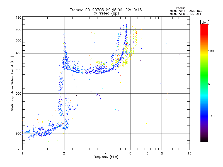Click the x-axis '4' tick label
Screen dimensions: 223x167
click(x=106, y=153)
